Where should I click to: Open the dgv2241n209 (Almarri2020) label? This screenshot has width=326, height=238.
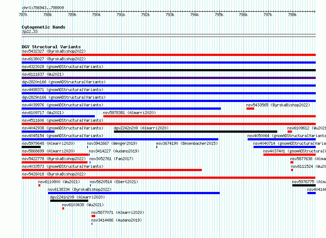point(78,197)
